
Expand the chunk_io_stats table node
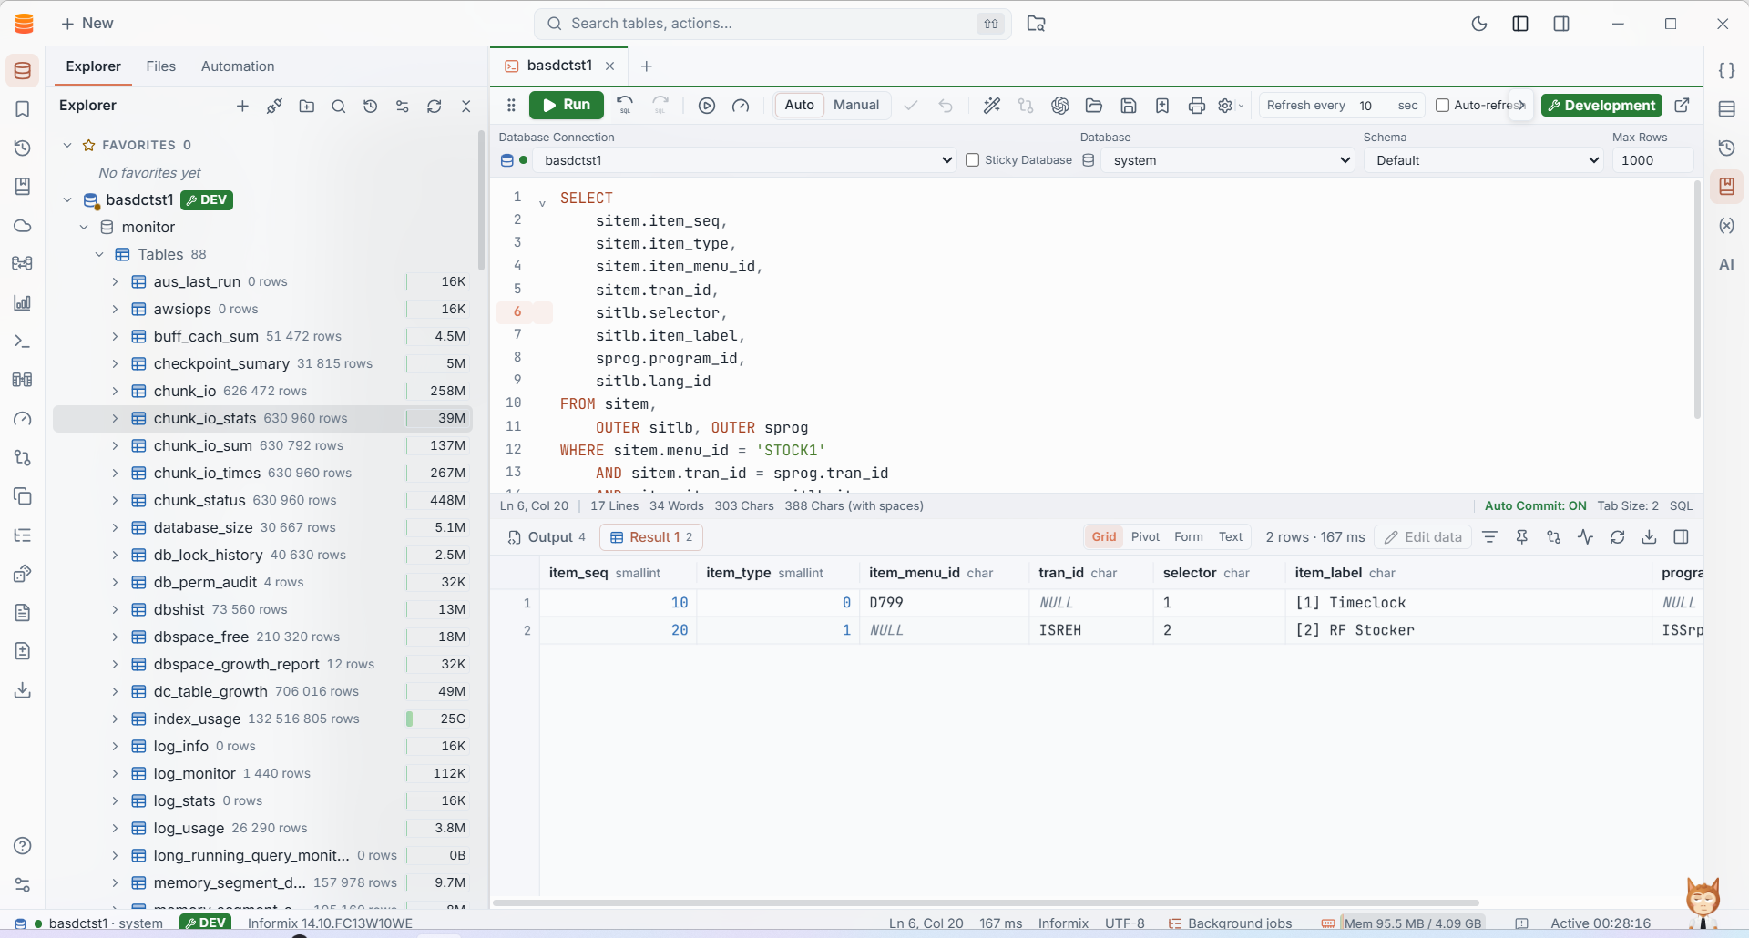[x=115, y=418]
